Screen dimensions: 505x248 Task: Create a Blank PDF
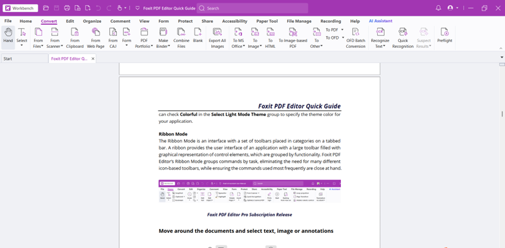coord(198,35)
